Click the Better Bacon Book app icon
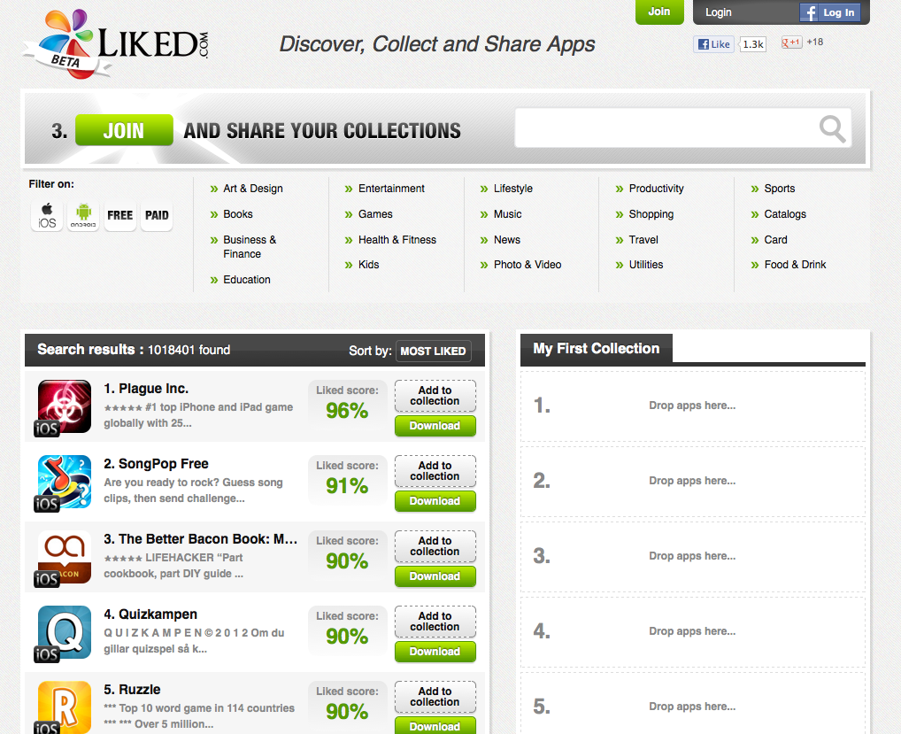Screen dimensions: 901x734 (x=64, y=557)
